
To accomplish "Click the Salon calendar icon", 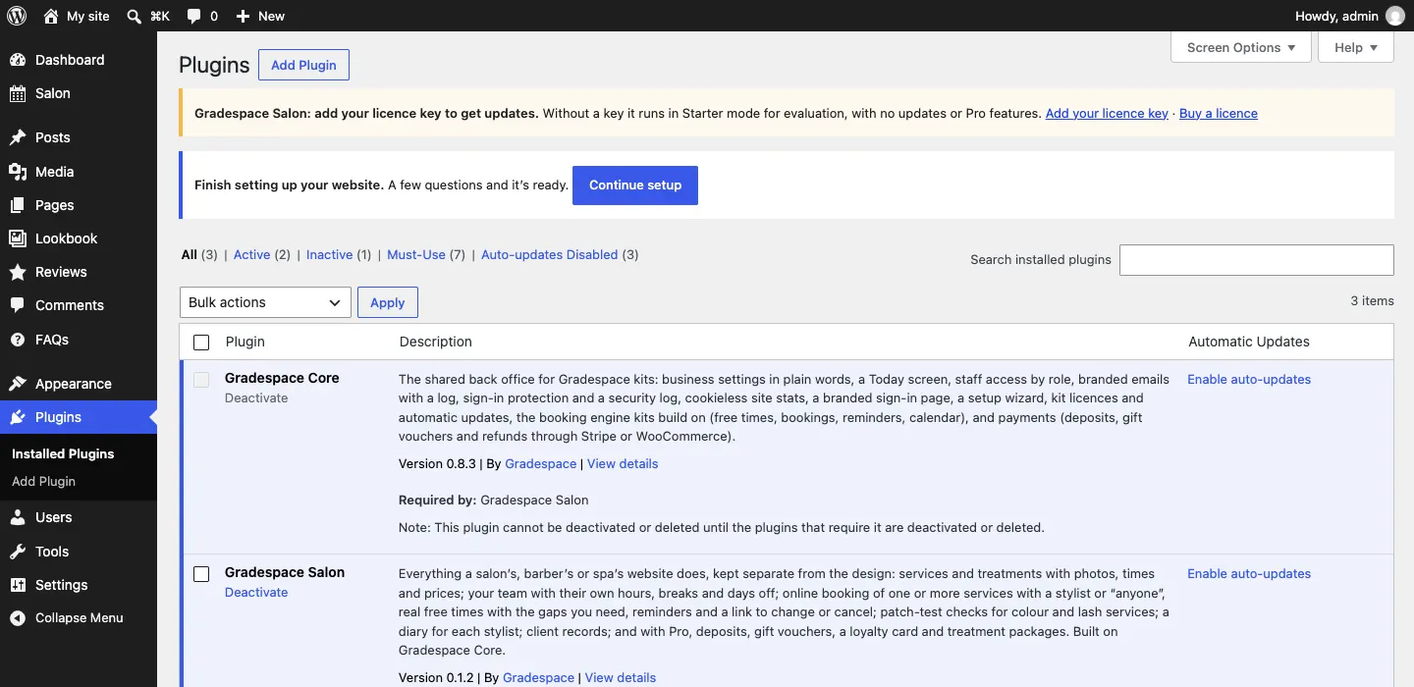I will point(18,93).
